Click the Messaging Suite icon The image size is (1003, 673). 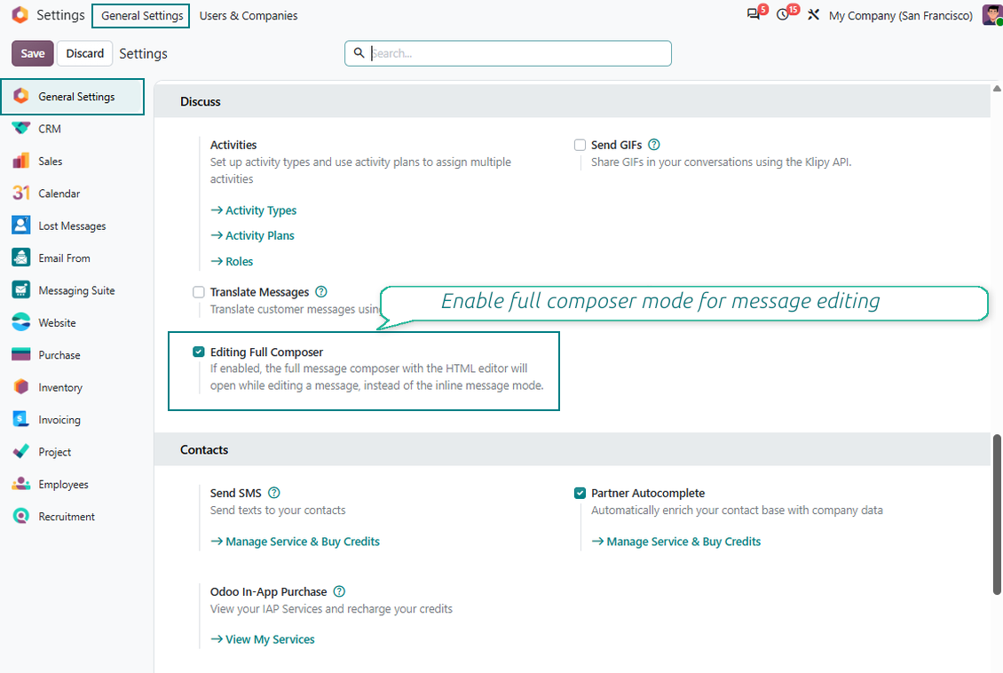pos(21,289)
